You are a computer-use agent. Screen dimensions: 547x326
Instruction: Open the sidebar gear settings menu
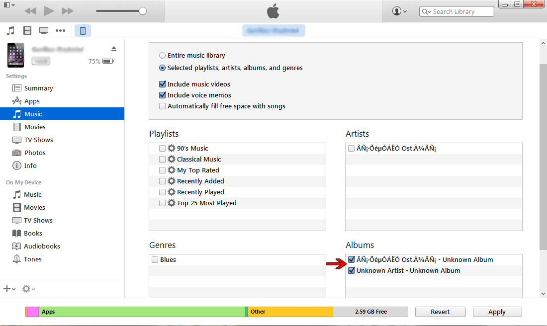coord(29,289)
